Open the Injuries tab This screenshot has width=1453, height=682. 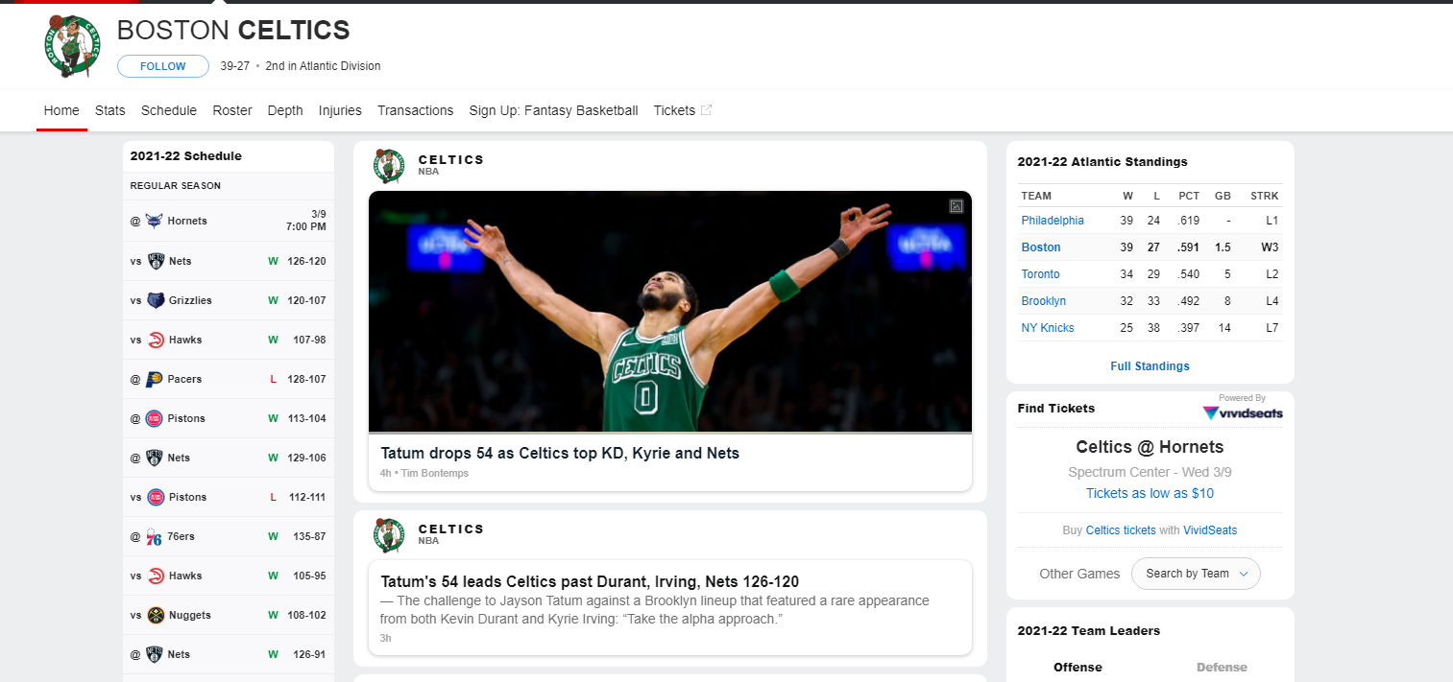tap(340, 110)
